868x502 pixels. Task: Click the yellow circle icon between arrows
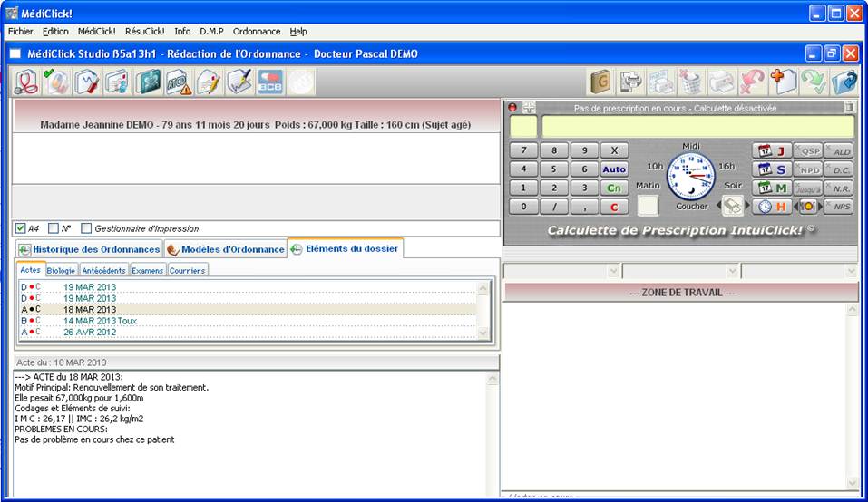[808, 207]
